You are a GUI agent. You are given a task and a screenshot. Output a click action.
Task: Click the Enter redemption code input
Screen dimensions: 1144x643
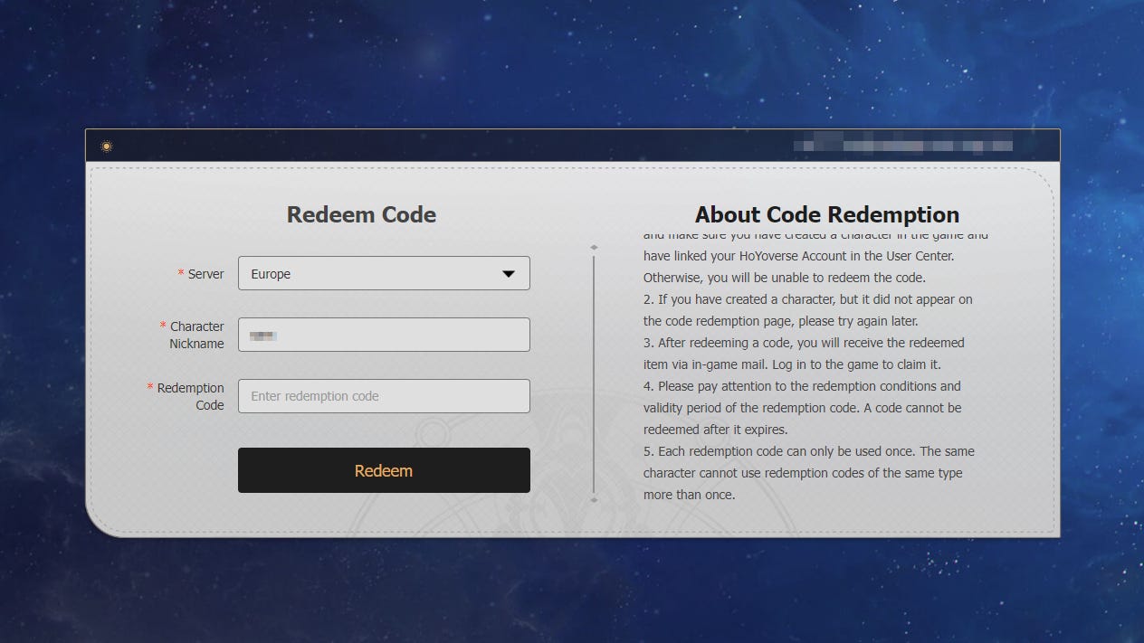(383, 396)
